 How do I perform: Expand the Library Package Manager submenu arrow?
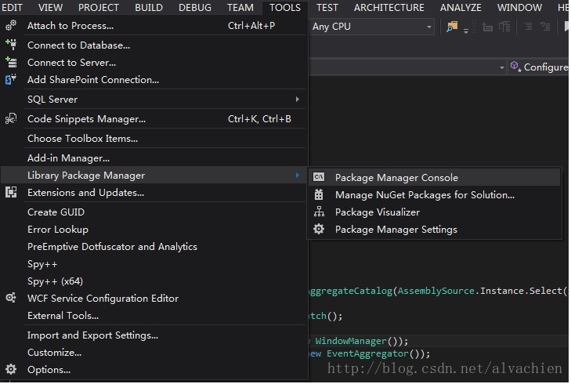click(297, 176)
